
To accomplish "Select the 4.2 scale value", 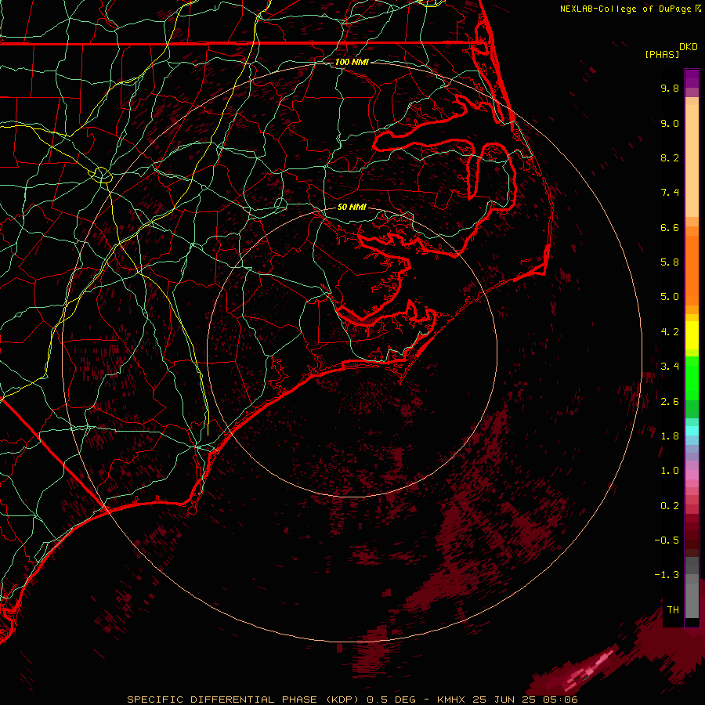I will (x=670, y=332).
